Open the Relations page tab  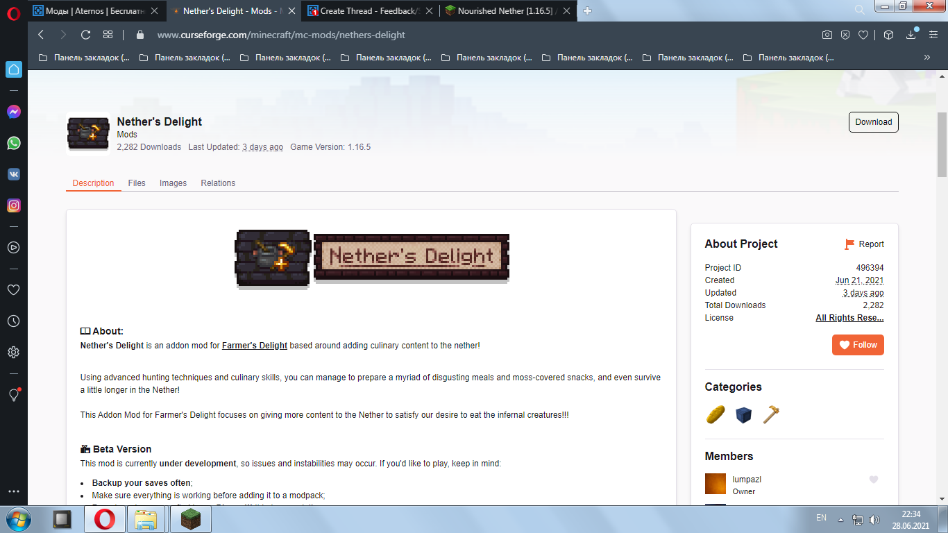point(218,183)
